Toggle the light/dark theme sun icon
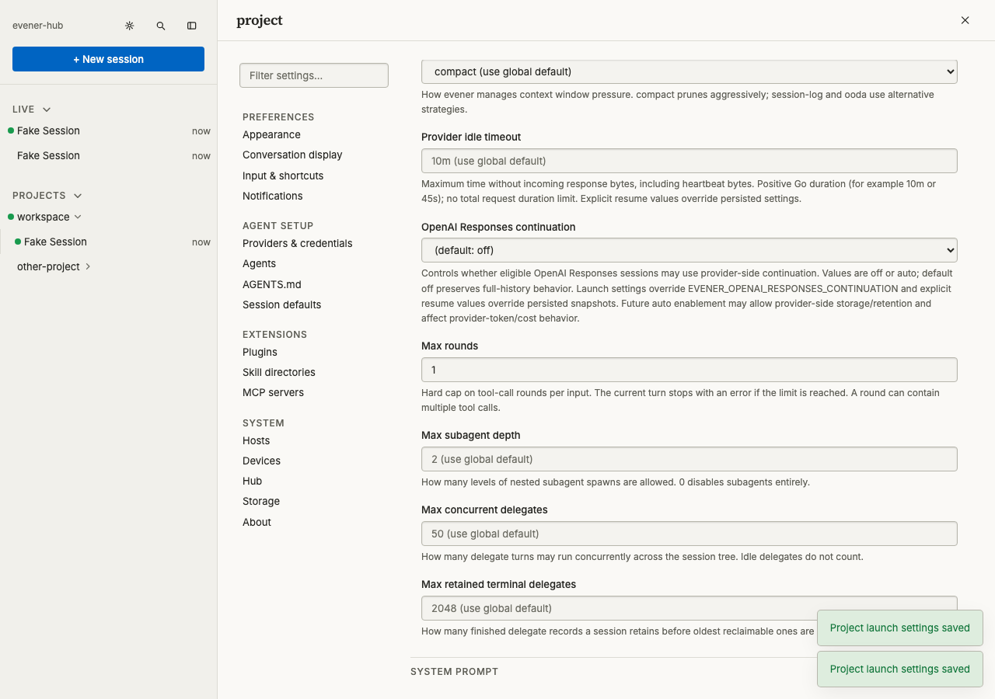Screen dimensions: 995x699 click(x=130, y=26)
